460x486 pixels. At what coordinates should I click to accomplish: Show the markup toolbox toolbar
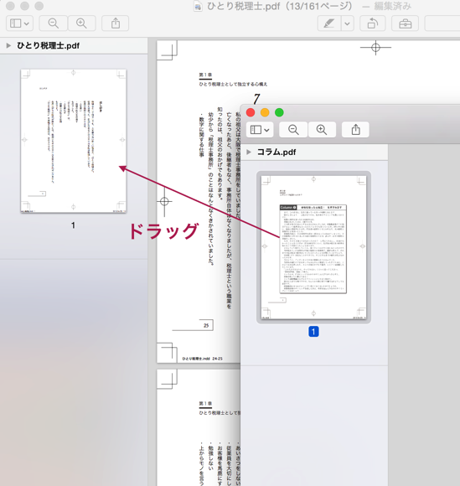(x=406, y=23)
